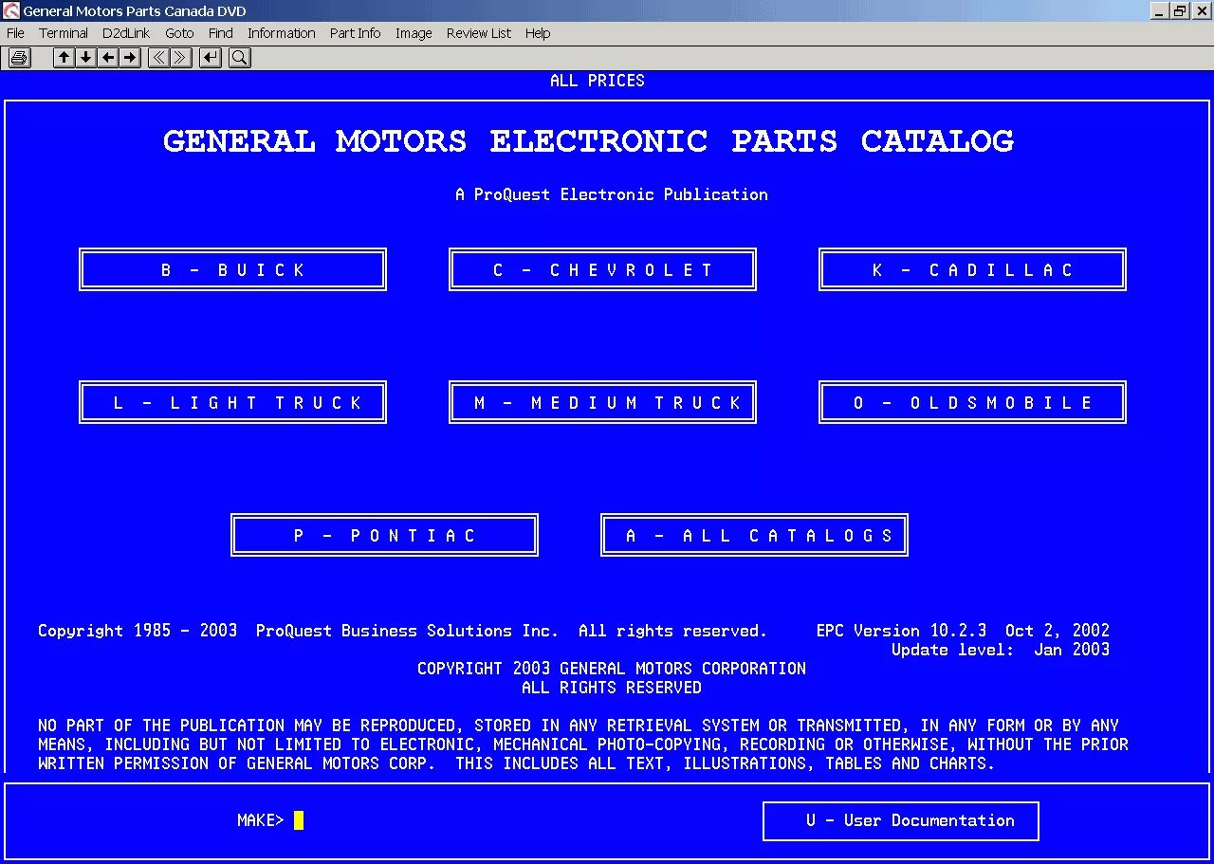Click the ALL PRICES header text
The width and height of the screenshot is (1214, 864).
point(598,81)
